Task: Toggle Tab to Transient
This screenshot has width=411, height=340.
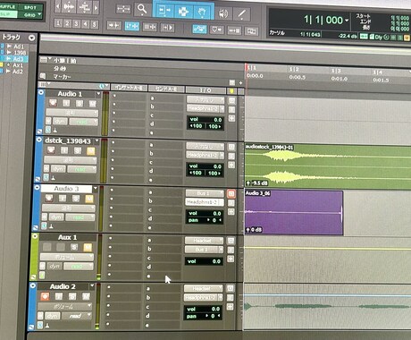Action: [x=113, y=26]
